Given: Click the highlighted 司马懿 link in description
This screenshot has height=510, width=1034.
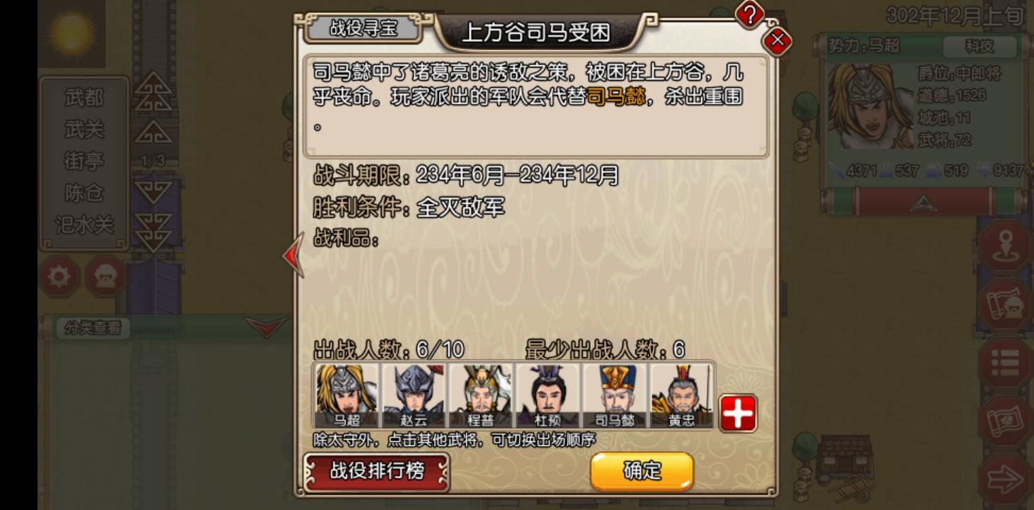Looking at the screenshot, I should pos(616,97).
